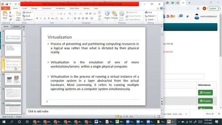Click Show all downloads in browser
This screenshot has width=222, height=125.
point(210,114)
